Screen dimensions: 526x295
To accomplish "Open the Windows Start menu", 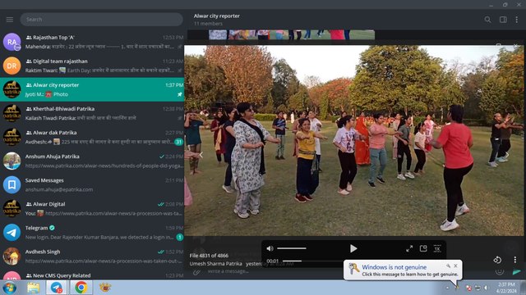I will (x=9, y=288).
